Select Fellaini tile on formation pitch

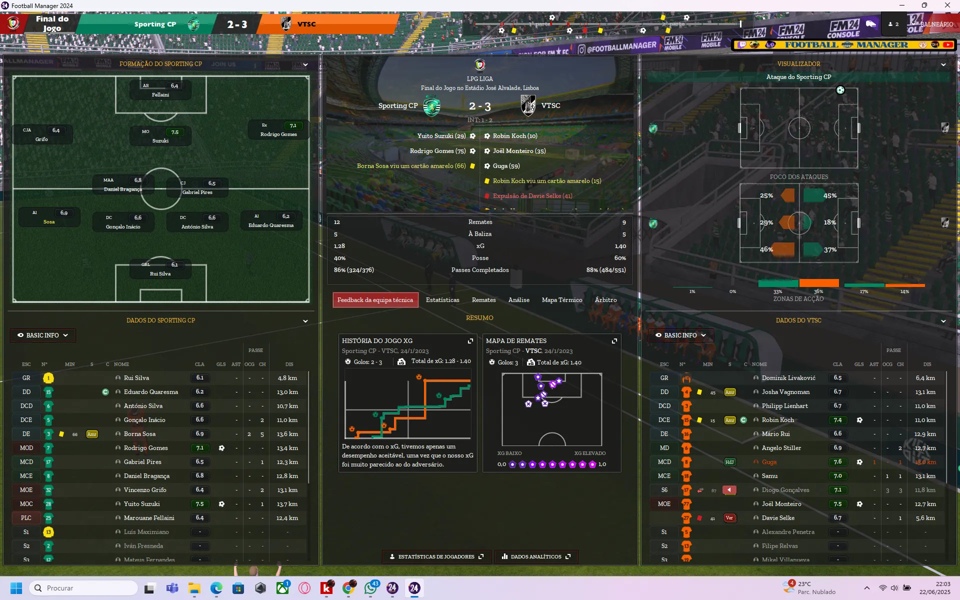pyautogui.click(x=160, y=90)
